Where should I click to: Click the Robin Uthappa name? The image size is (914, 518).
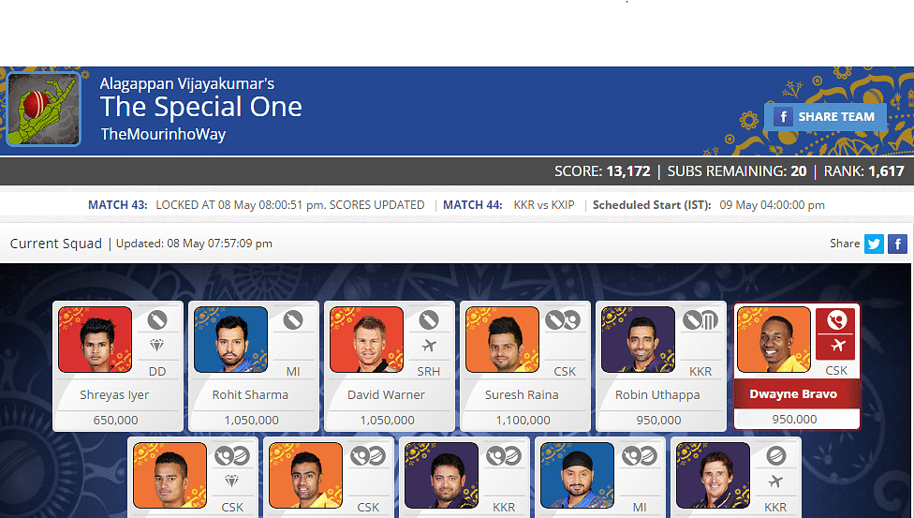[x=657, y=395]
